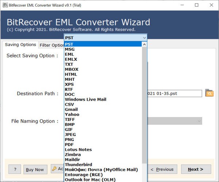Screen dimensions: 219x182
Task: Click the key icon on Activate button
Action: (54, 169)
